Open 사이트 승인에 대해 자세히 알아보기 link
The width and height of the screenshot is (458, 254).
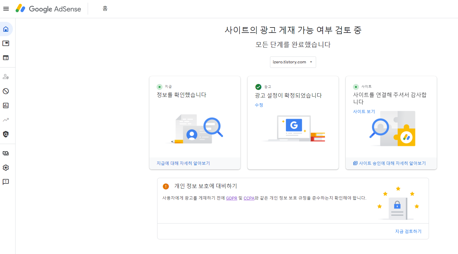coord(389,163)
